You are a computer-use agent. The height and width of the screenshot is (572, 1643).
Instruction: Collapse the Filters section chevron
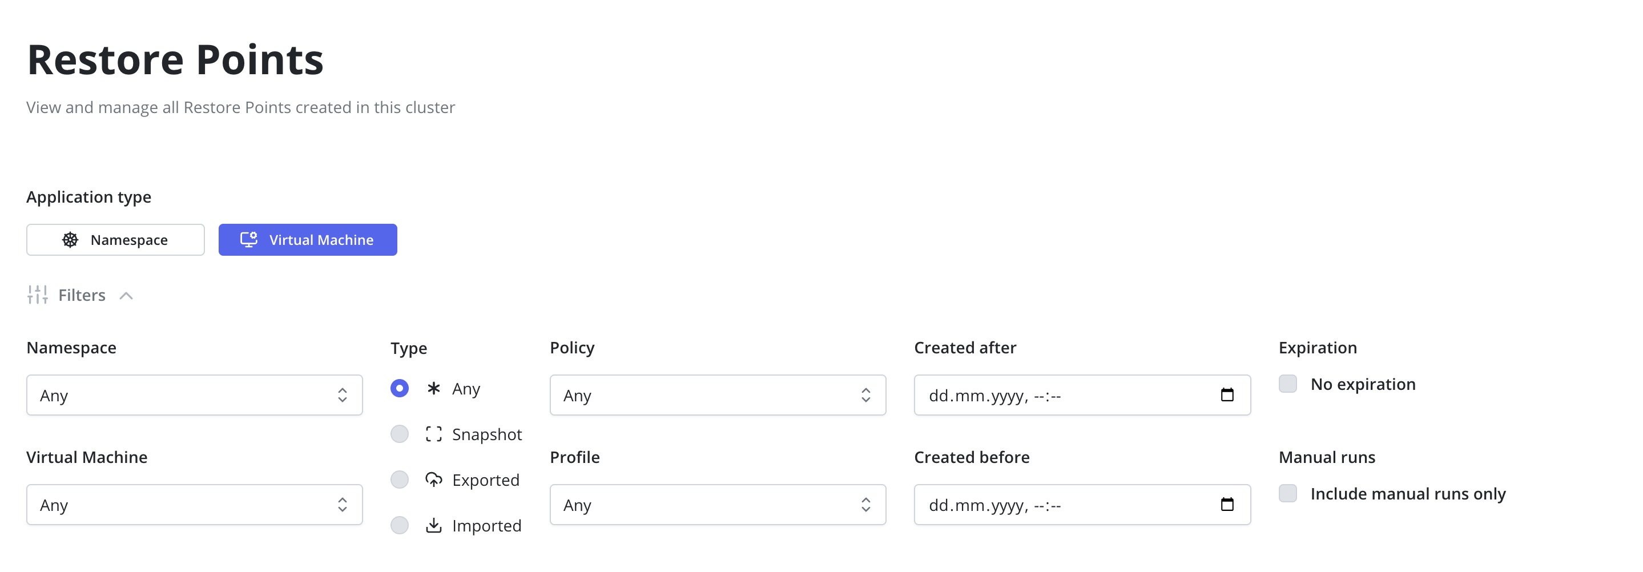point(126,295)
